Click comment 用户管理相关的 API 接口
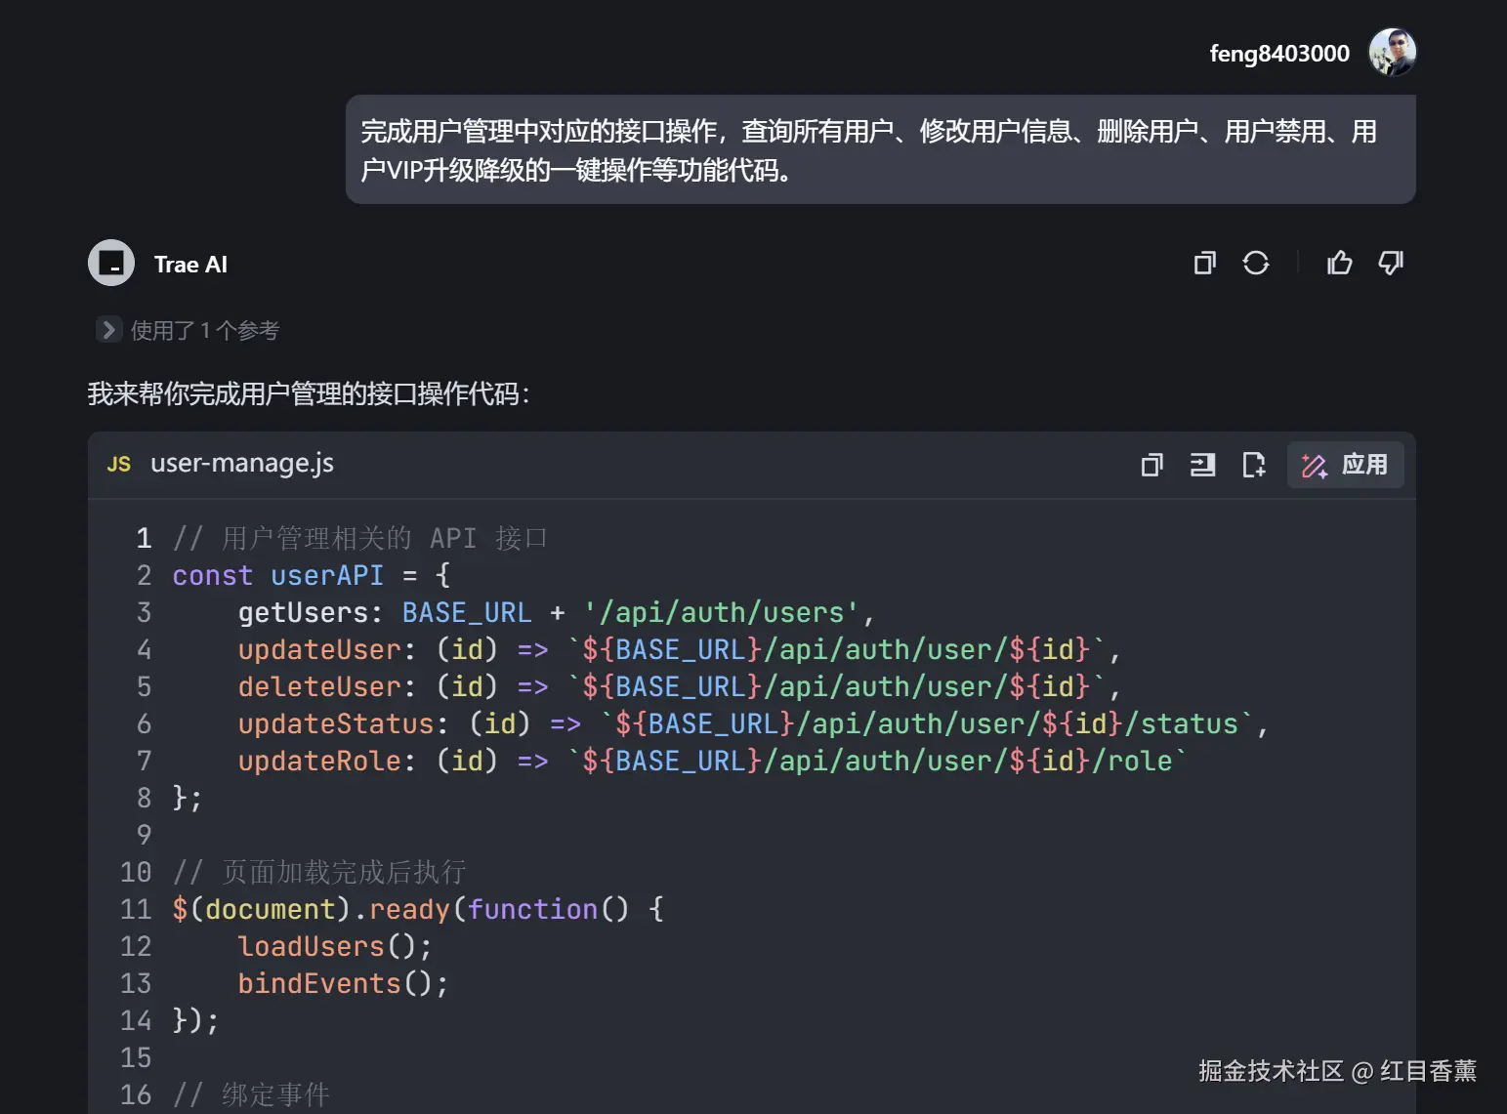The height and width of the screenshot is (1114, 1507). tap(359, 538)
